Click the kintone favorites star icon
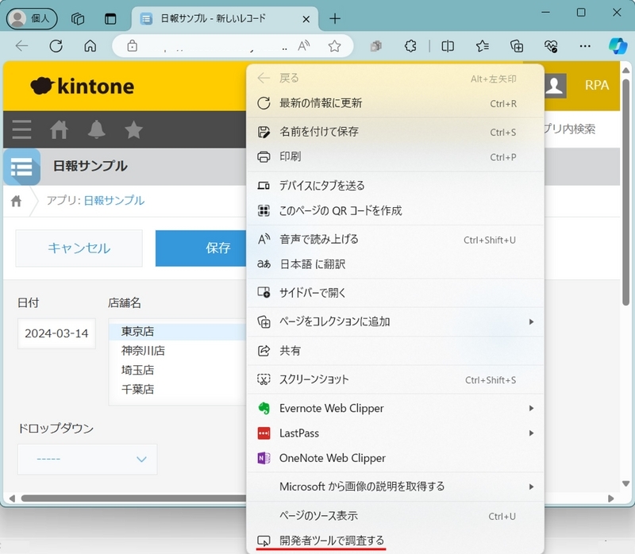 point(133,129)
